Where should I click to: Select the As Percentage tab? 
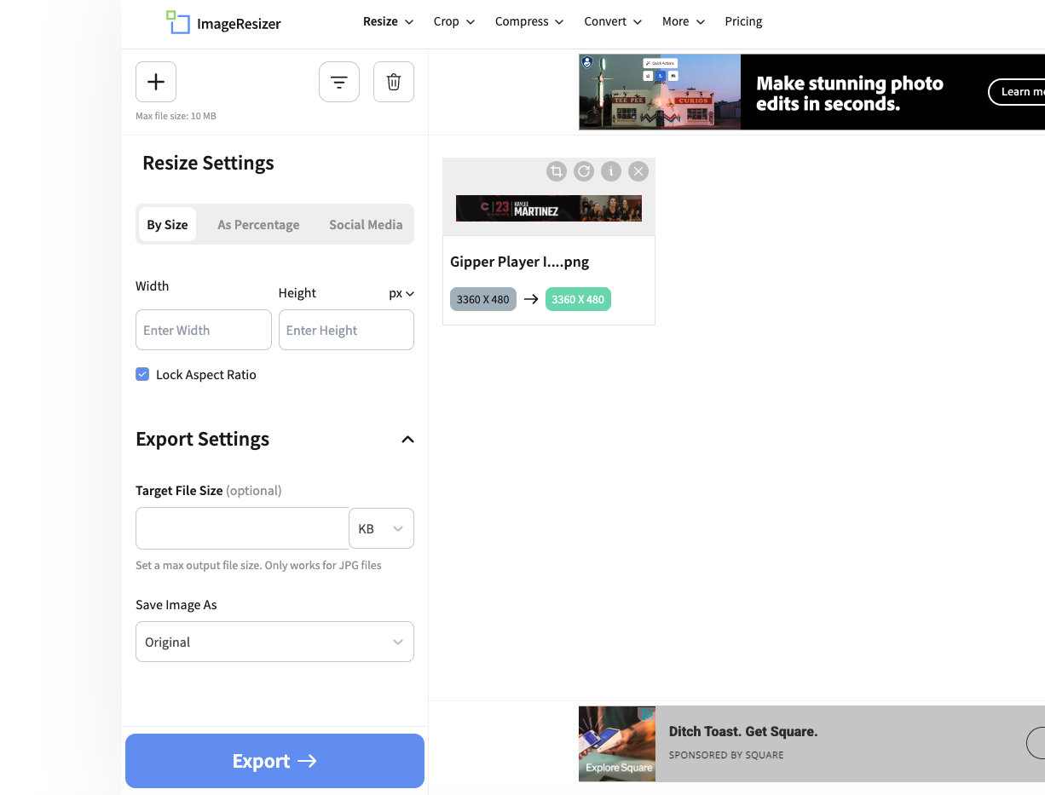(x=258, y=225)
